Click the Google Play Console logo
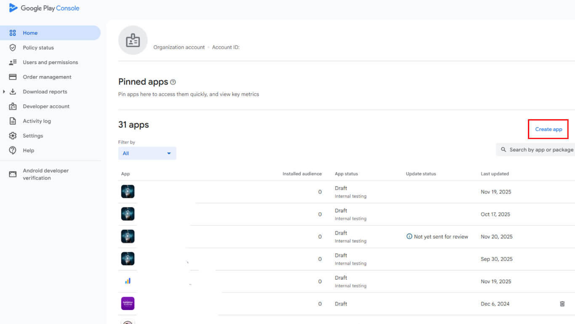Screen dimensions: 575x324 [x=44, y=8]
